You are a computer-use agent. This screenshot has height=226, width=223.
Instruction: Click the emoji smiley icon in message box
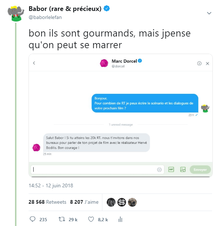(159, 169)
